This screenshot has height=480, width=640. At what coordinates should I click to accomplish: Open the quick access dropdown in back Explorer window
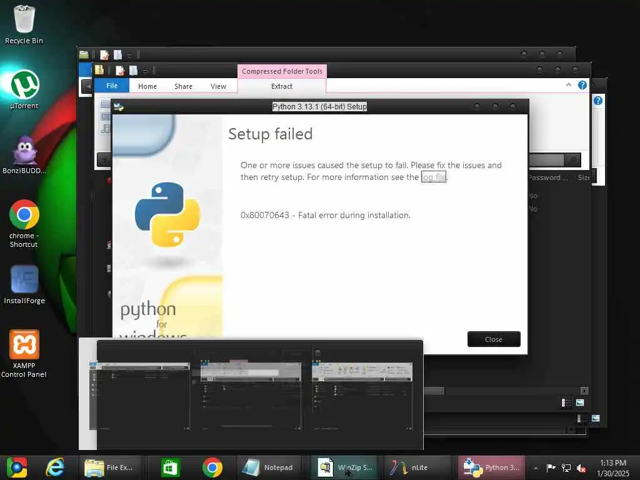pyautogui.click(x=130, y=55)
